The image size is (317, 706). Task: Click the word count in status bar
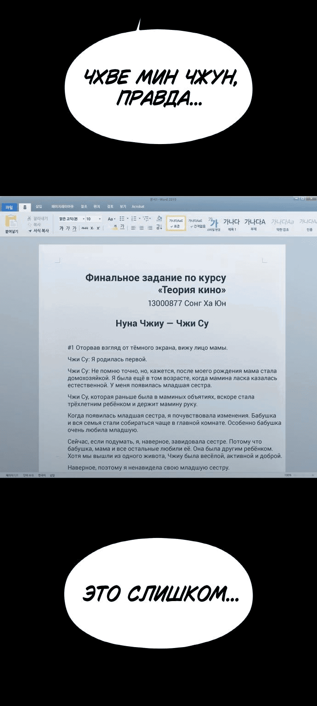point(28,475)
